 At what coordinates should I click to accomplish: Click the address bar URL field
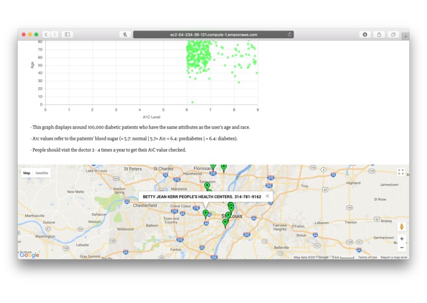213,34
